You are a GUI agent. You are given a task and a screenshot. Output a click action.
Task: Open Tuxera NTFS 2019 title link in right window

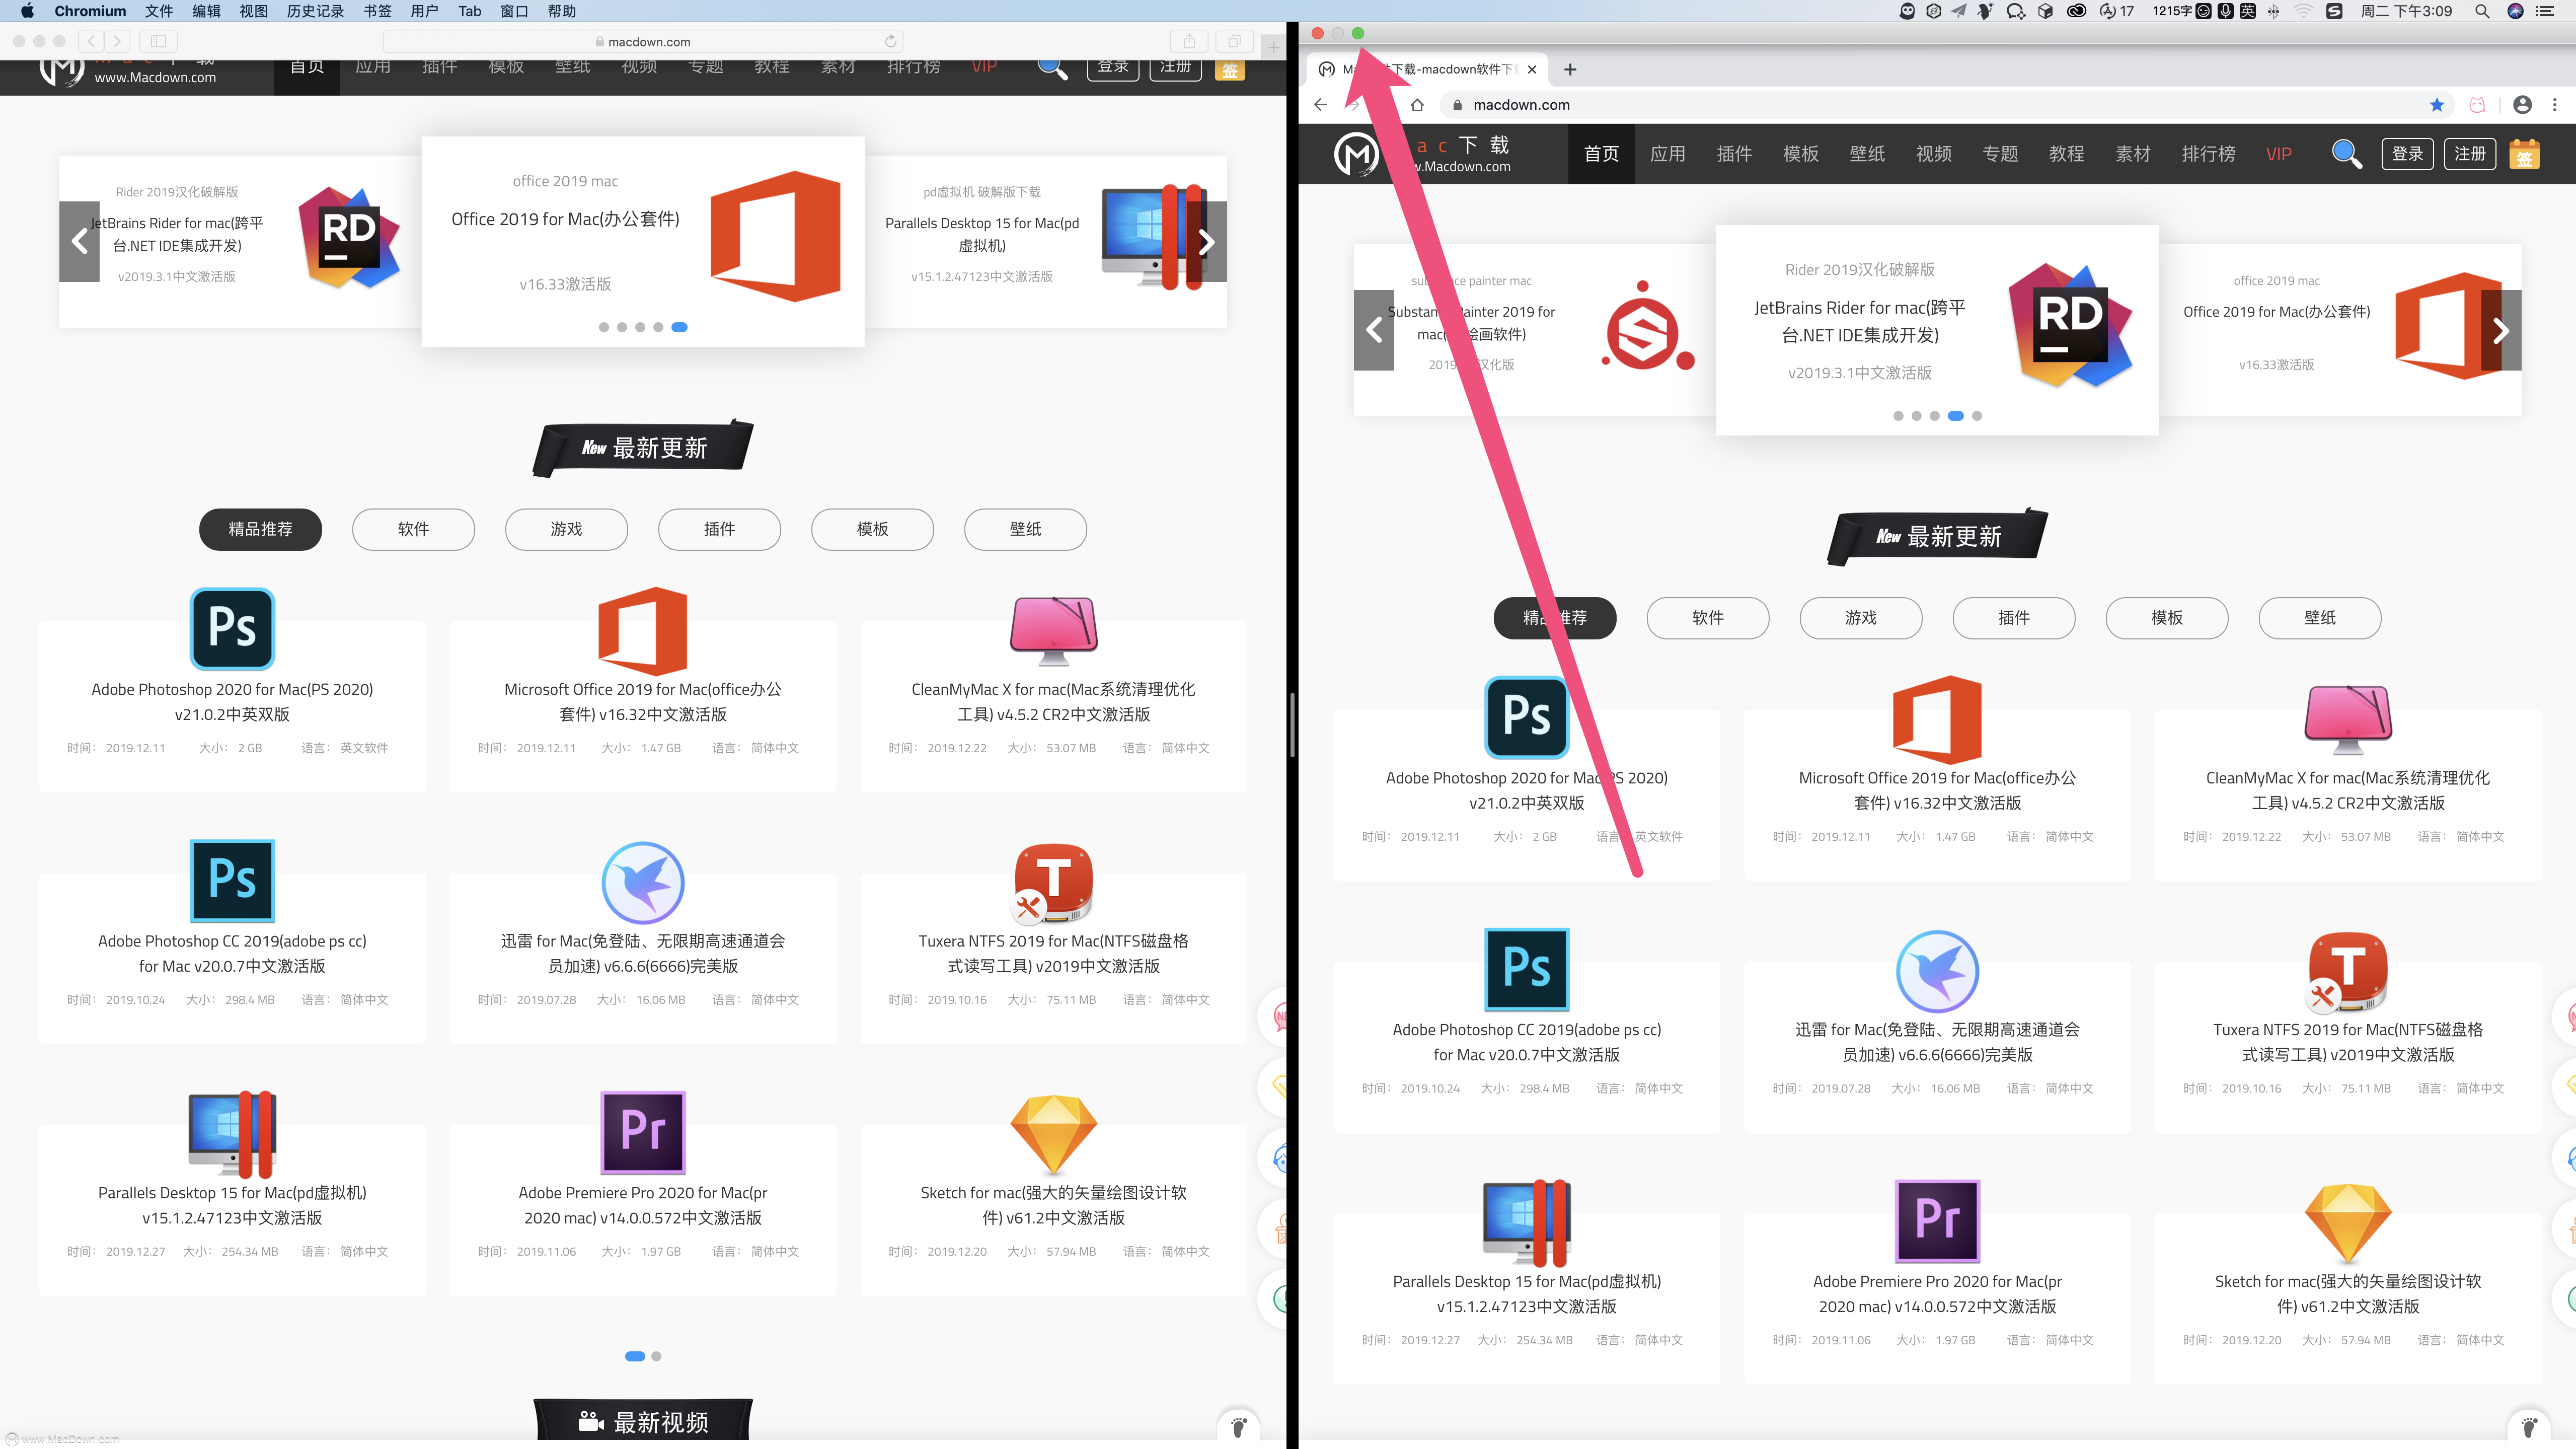click(x=2347, y=1042)
